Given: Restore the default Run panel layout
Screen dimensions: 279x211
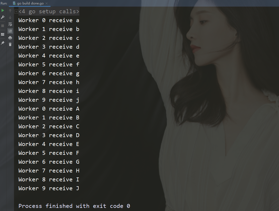Looking at the screenshot, I should click(3, 34).
